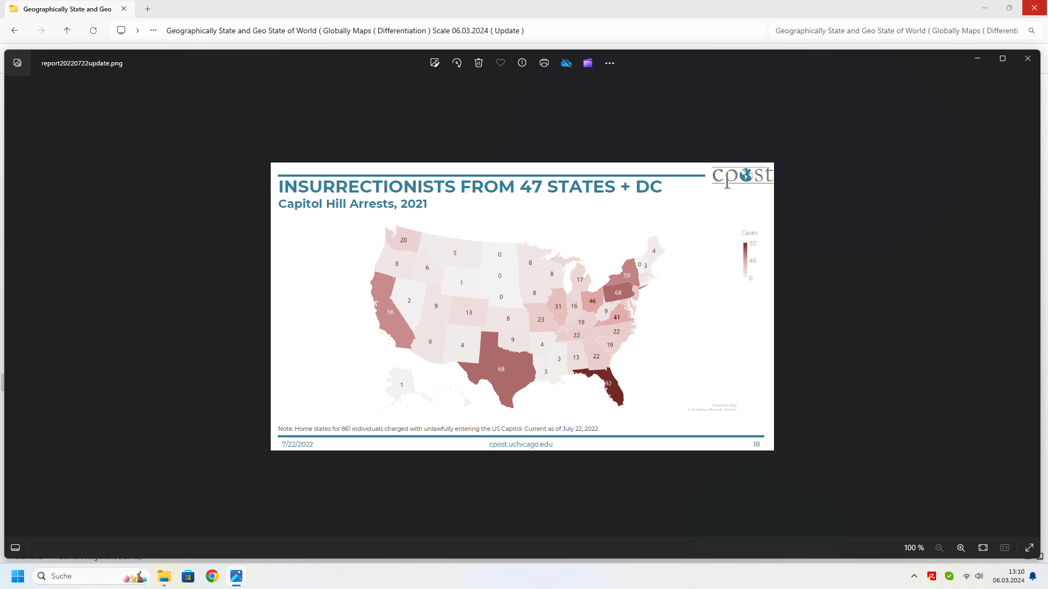Launch Google Chrome from the taskbar

(212, 576)
